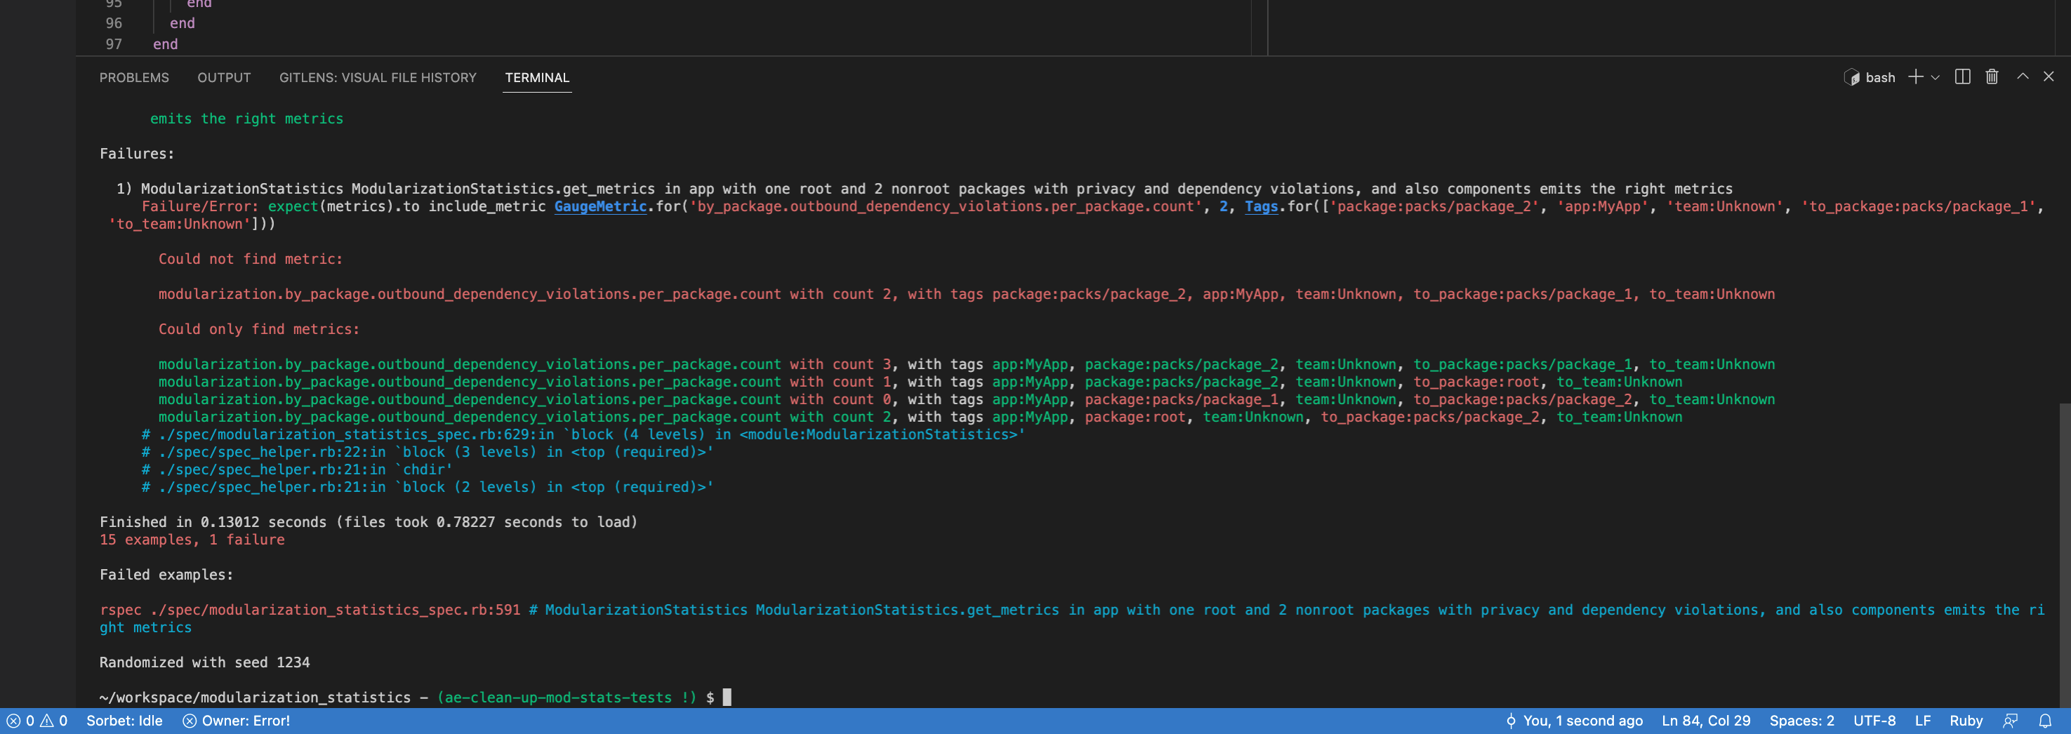Open GitLens Visual File History tab

tap(378, 78)
